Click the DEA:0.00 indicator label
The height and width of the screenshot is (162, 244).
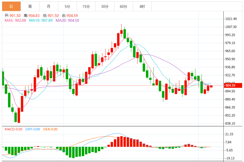coord(51,129)
